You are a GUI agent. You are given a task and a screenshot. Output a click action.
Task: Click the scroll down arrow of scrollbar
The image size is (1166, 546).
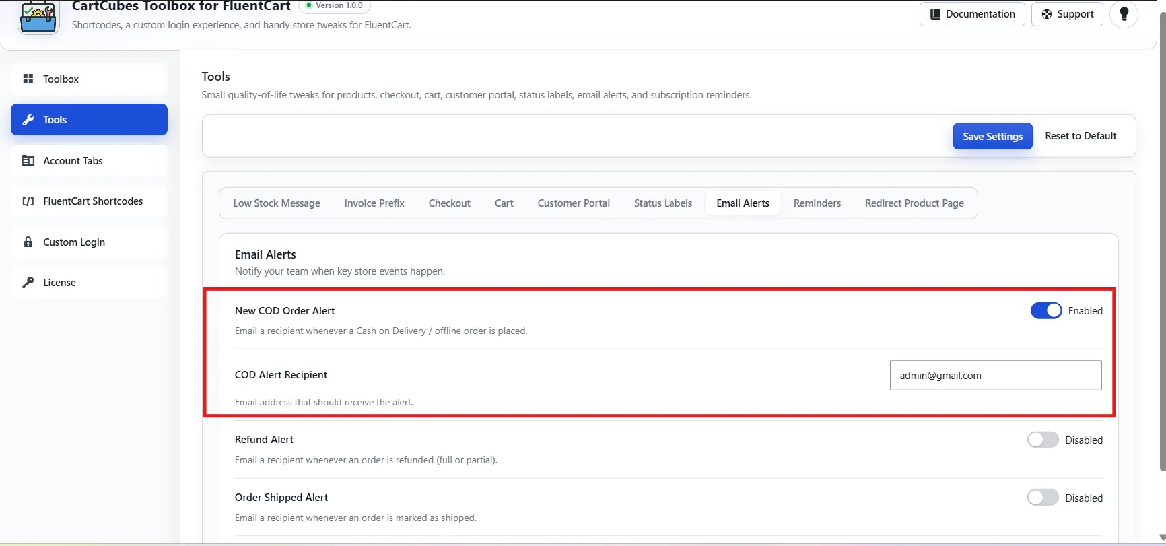coord(1162,537)
